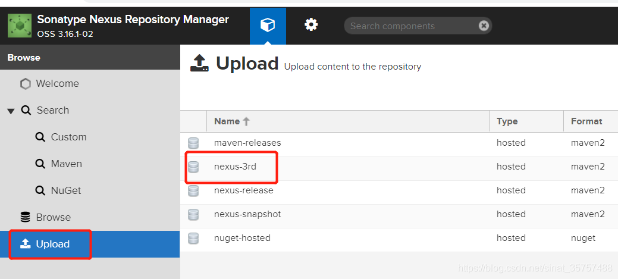Click the Browse section header in the sidebar
Screen dimensions: 618x279
(90, 58)
